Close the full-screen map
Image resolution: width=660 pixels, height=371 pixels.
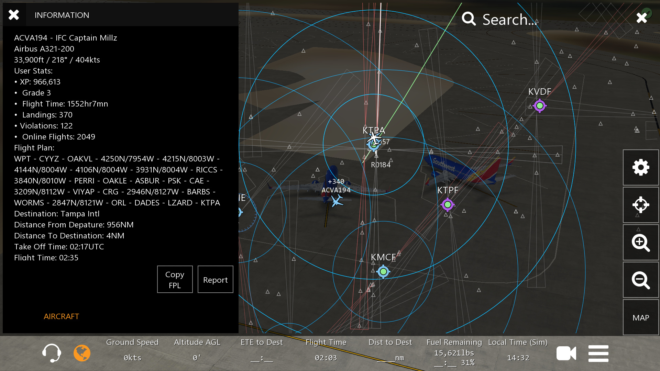pyautogui.click(x=641, y=18)
